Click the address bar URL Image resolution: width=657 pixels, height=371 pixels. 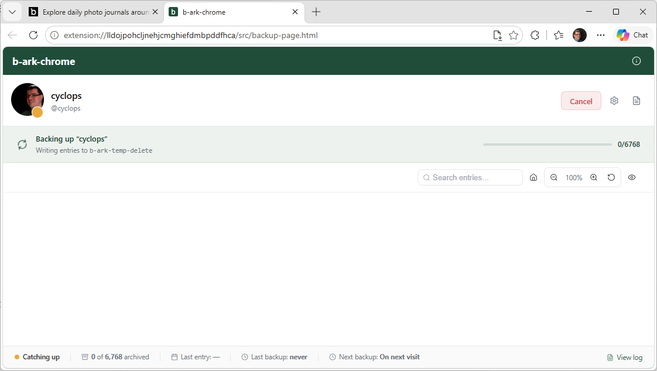pyautogui.click(x=191, y=35)
